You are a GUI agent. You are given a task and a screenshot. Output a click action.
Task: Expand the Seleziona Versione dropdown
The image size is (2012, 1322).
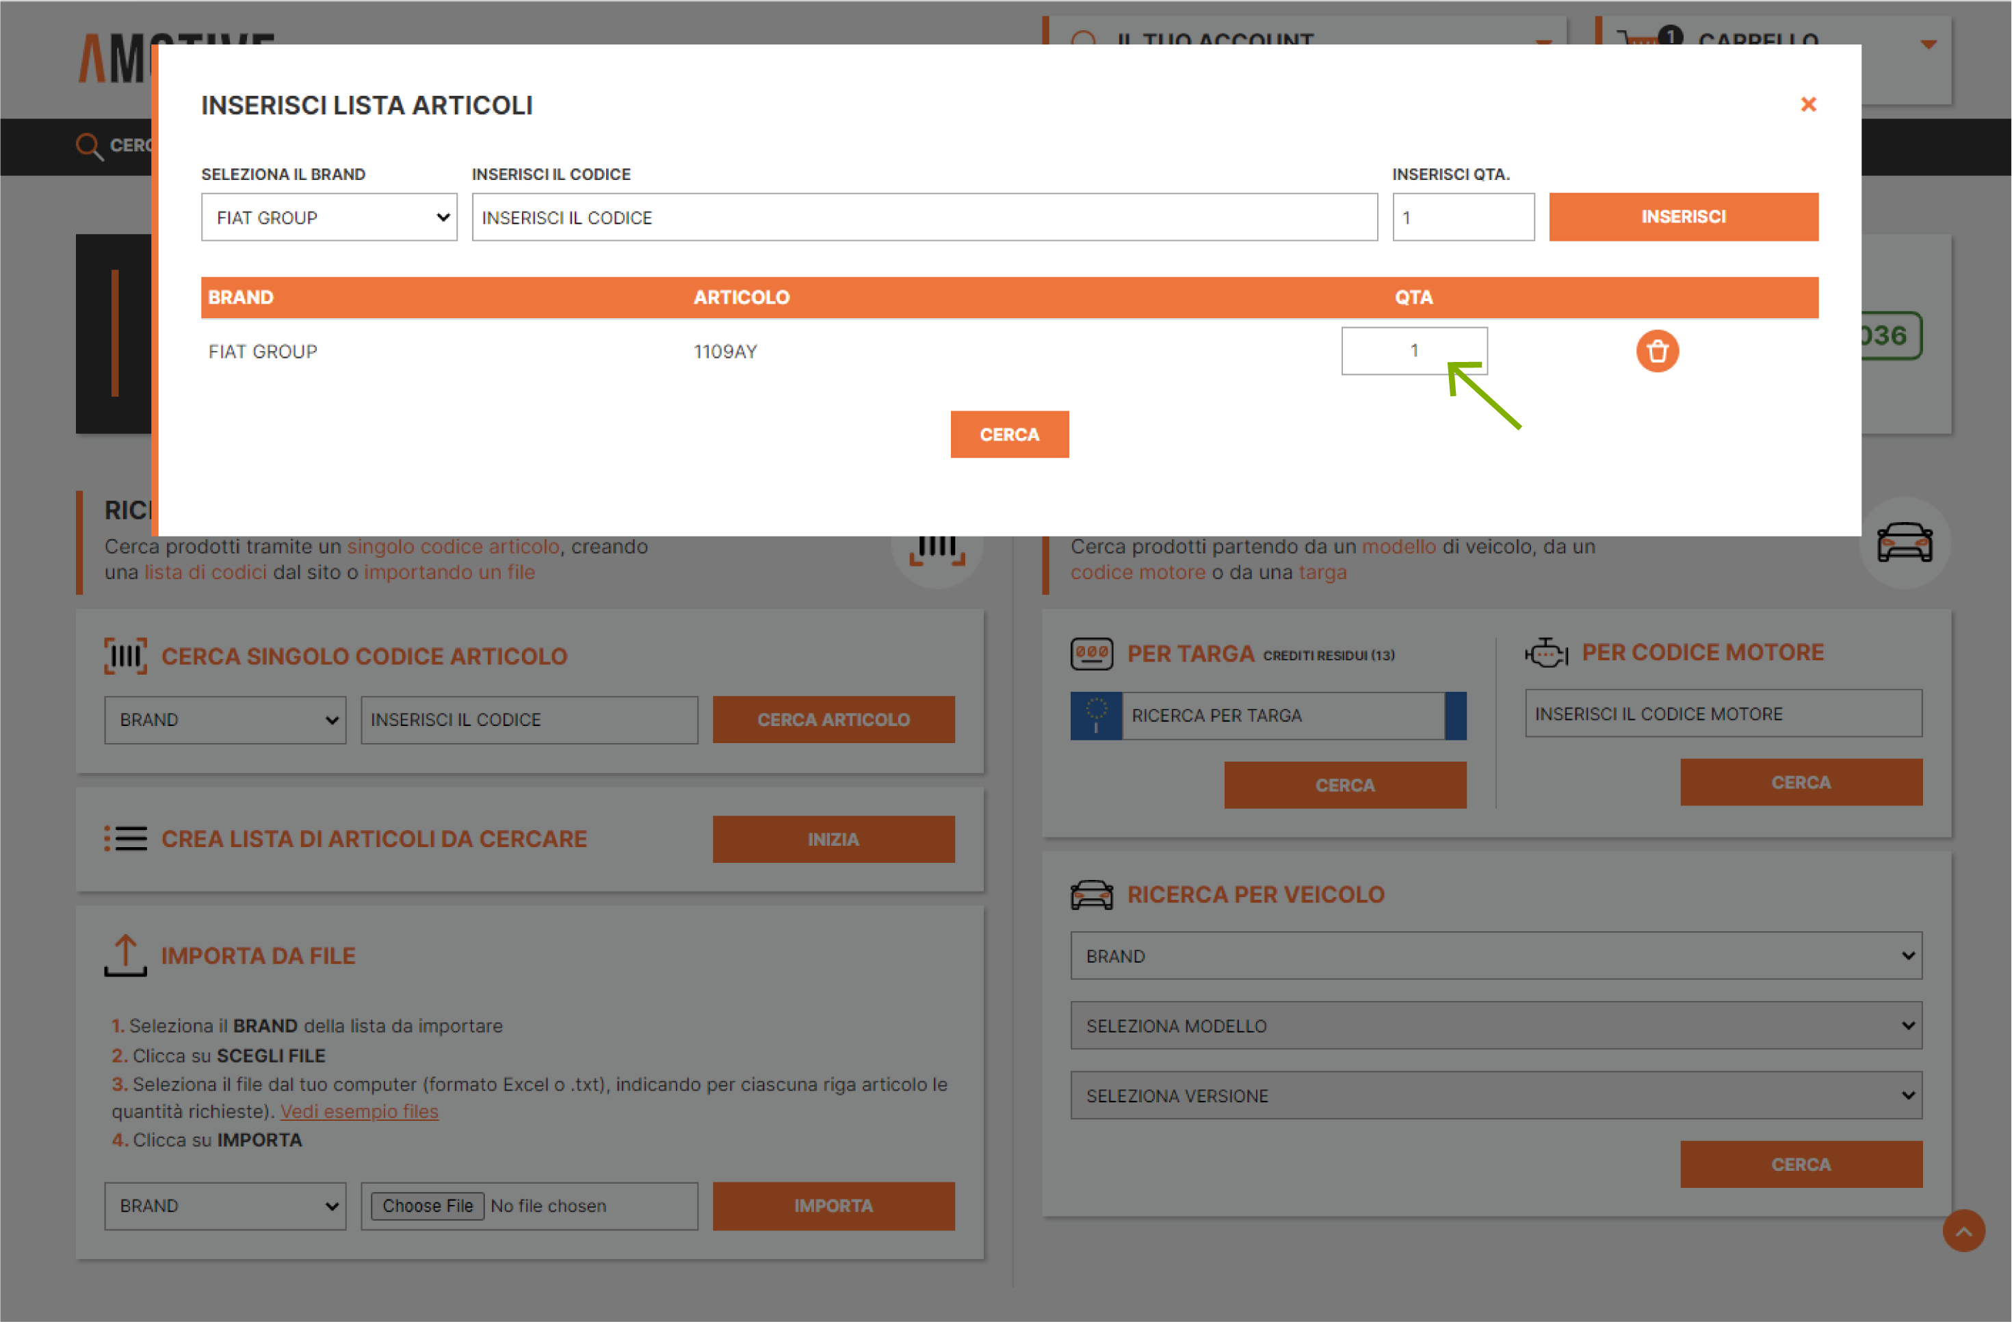click(x=1495, y=1096)
